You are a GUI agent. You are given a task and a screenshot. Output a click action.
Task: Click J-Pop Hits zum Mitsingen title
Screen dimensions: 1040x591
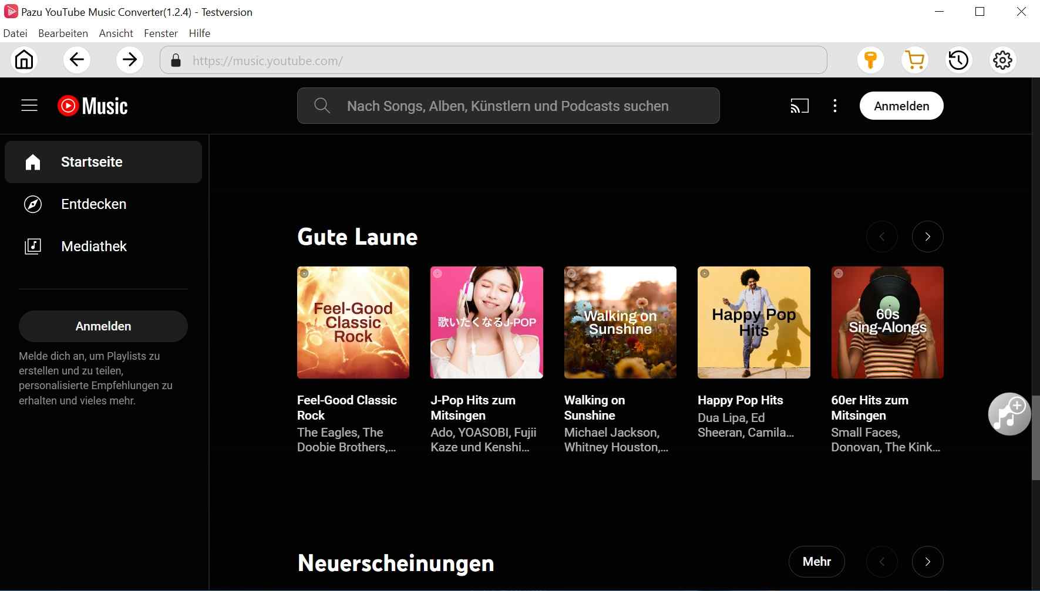(x=473, y=407)
